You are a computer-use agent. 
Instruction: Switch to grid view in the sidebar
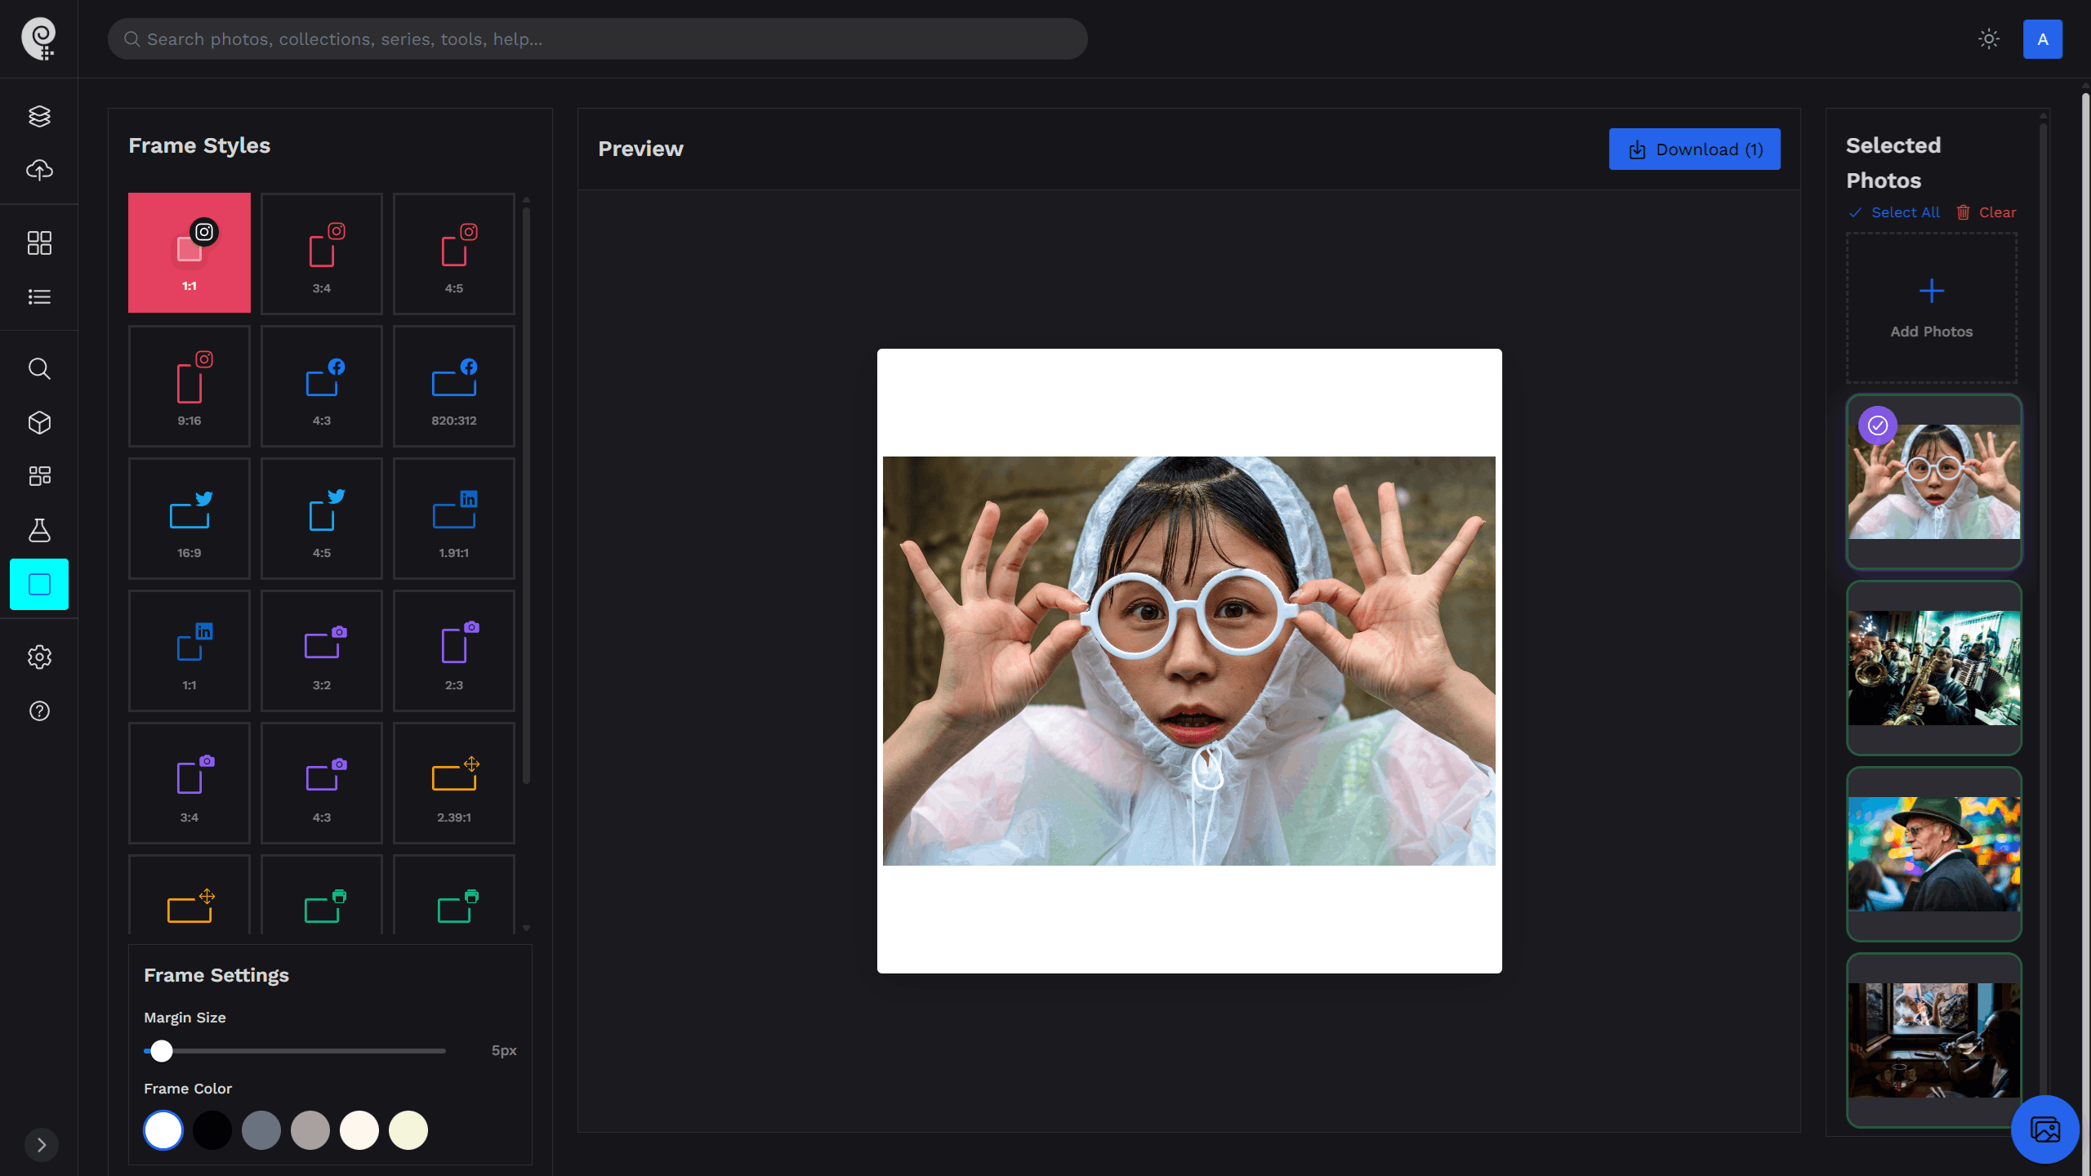39,243
